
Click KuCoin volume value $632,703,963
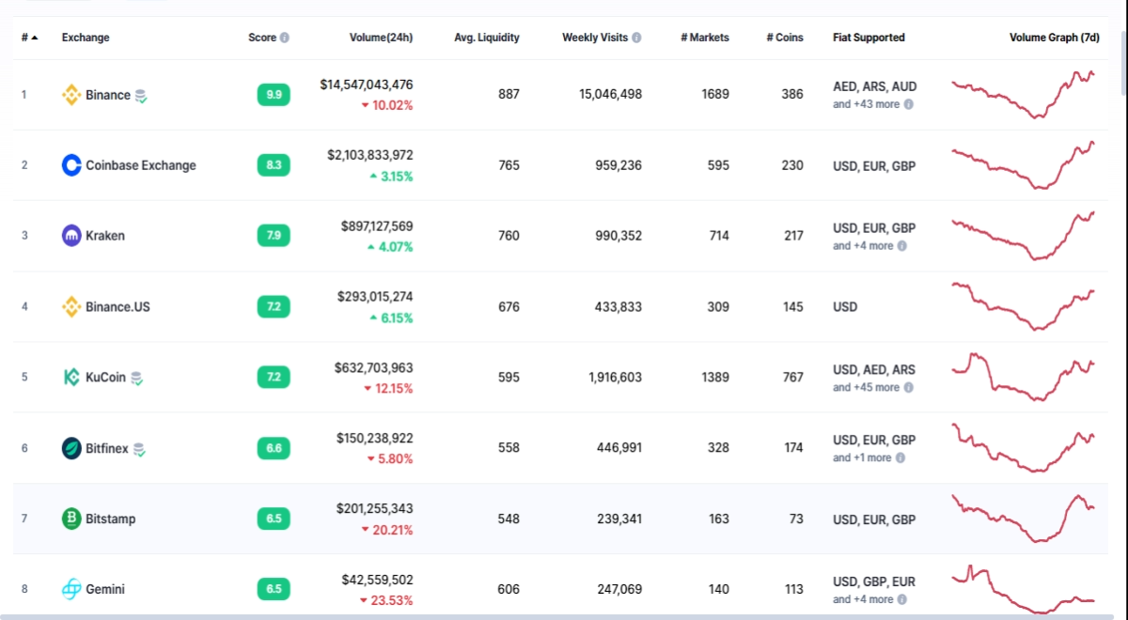(x=374, y=367)
